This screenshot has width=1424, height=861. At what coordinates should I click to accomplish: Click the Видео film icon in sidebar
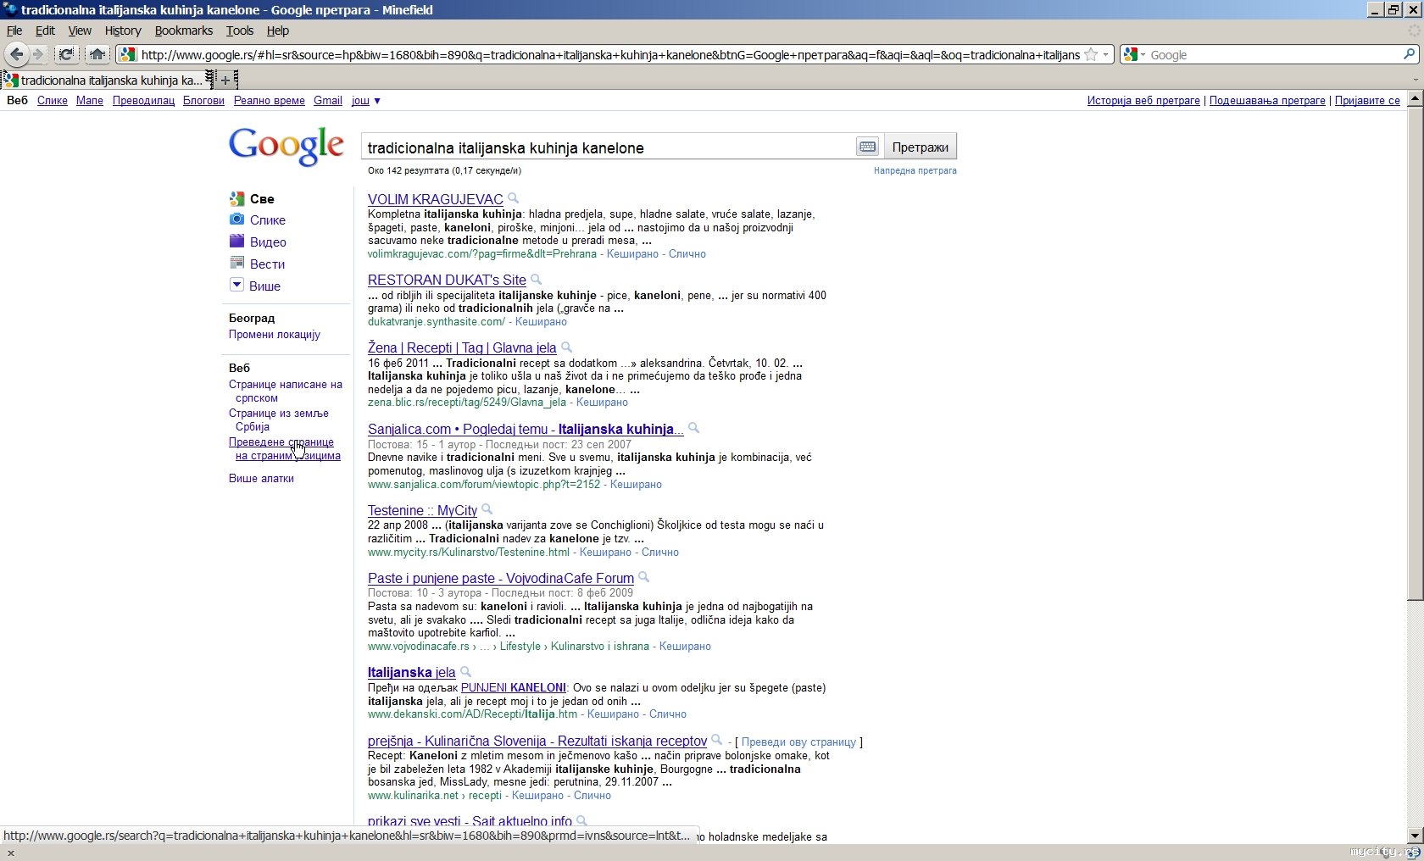click(236, 242)
